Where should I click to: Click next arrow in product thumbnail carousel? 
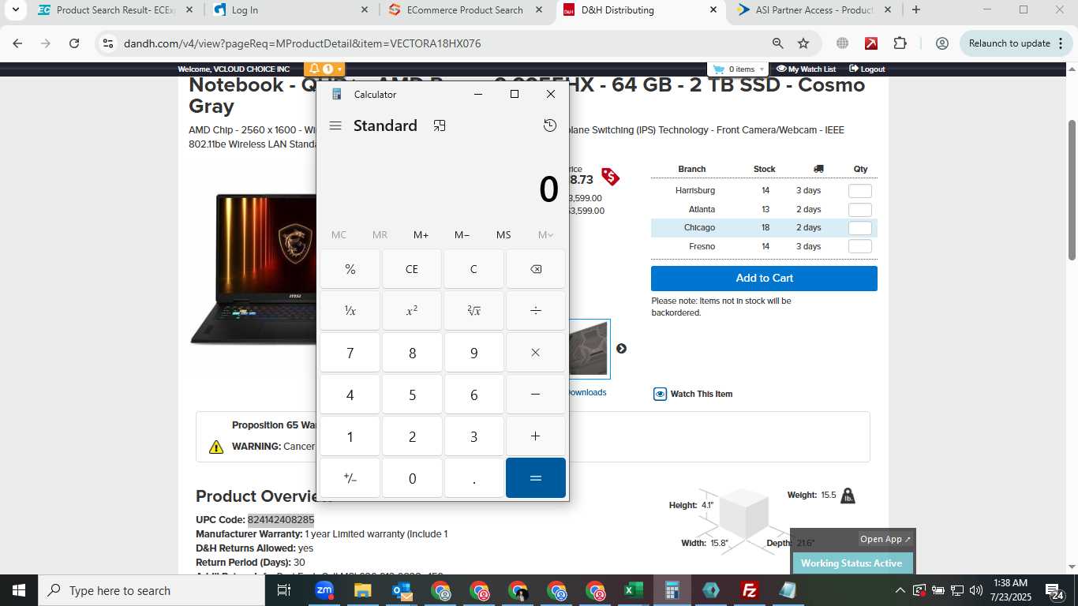[621, 349]
